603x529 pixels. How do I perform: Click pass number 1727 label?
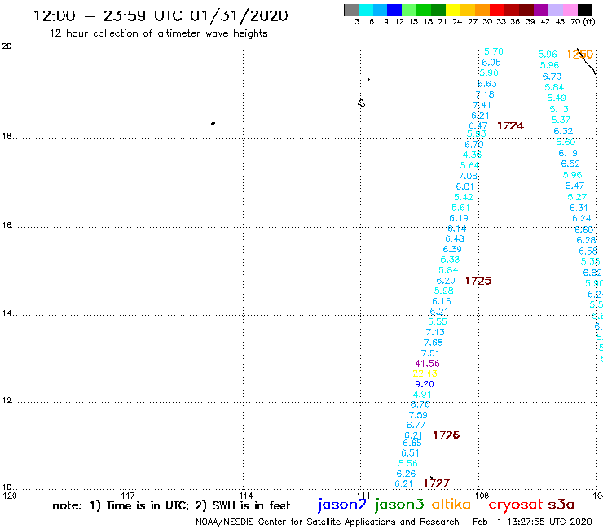[x=437, y=483]
